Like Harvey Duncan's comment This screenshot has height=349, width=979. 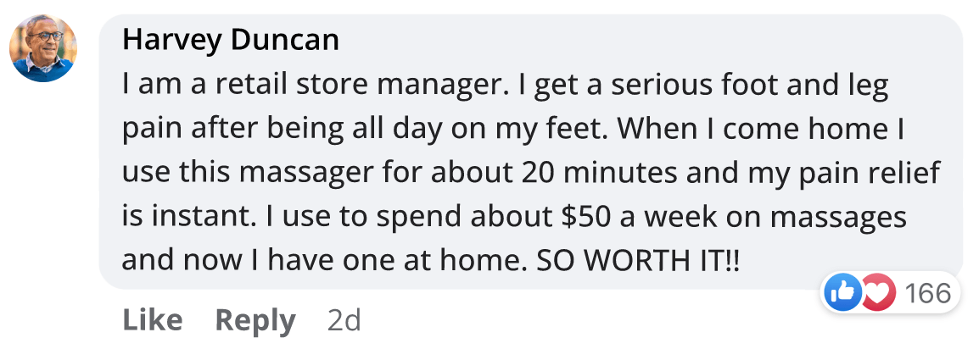pos(152,319)
